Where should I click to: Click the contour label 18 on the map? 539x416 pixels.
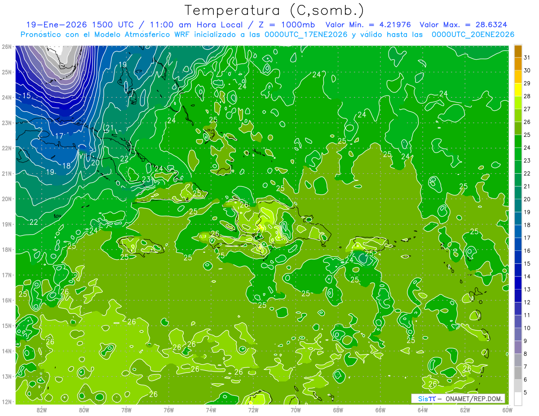click(x=66, y=166)
